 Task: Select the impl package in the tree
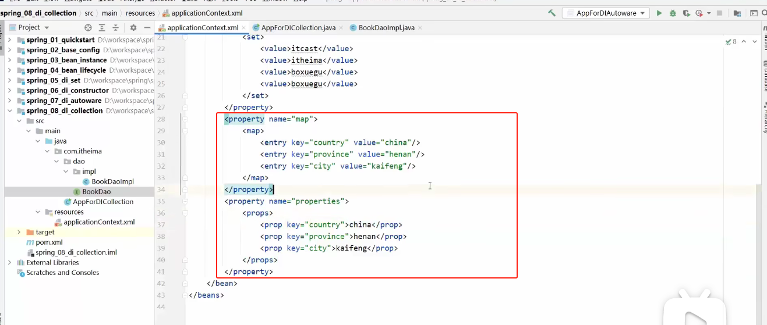point(89,172)
